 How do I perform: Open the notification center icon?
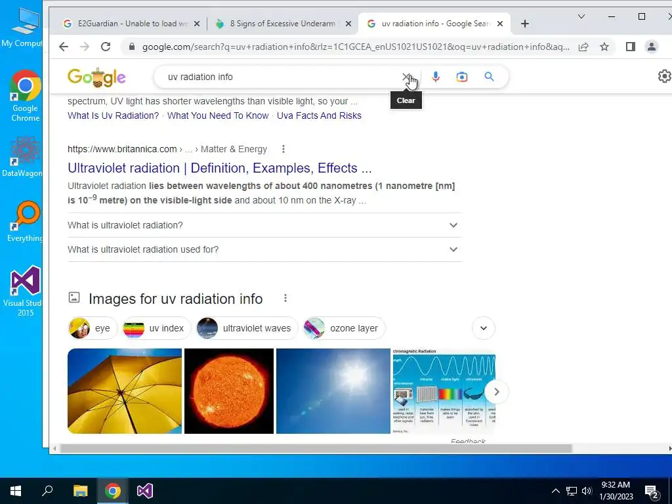[x=652, y=492]
